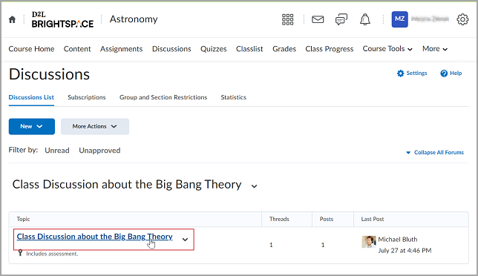
Task: Expand the Course Tools dropdown
Action: [x=387, y=49]
